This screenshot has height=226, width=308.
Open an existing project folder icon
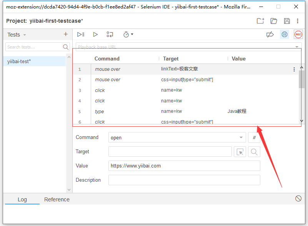pyautogui.click(x=274, y=21)
